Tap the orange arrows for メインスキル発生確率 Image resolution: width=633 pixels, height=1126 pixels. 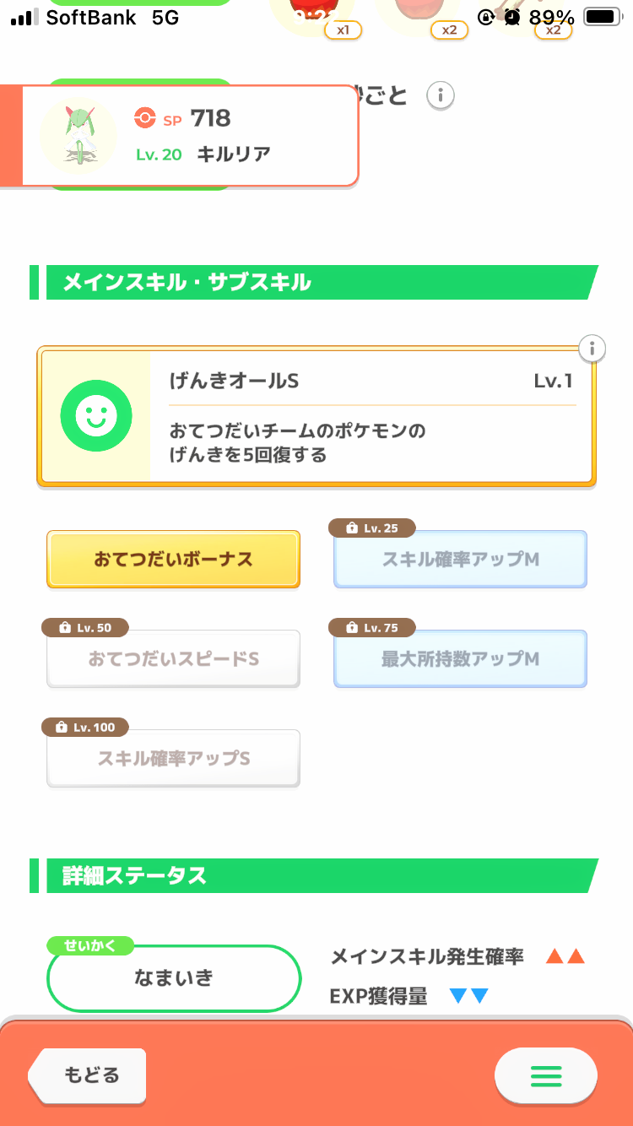point(565,957)
